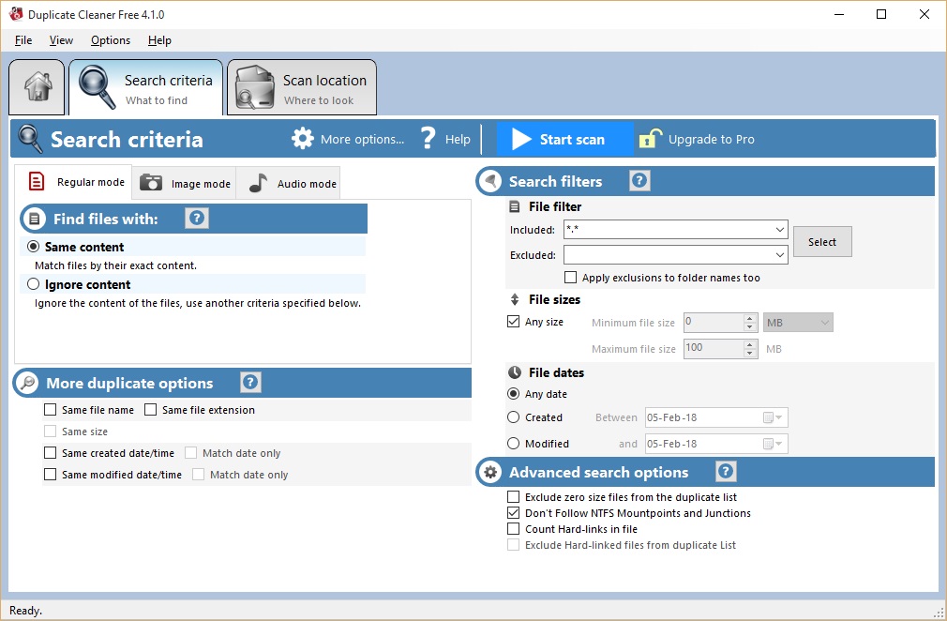The image size is (947, 621).
Task: Click the Regular mode document icon
Action: (x=37, y=181)
